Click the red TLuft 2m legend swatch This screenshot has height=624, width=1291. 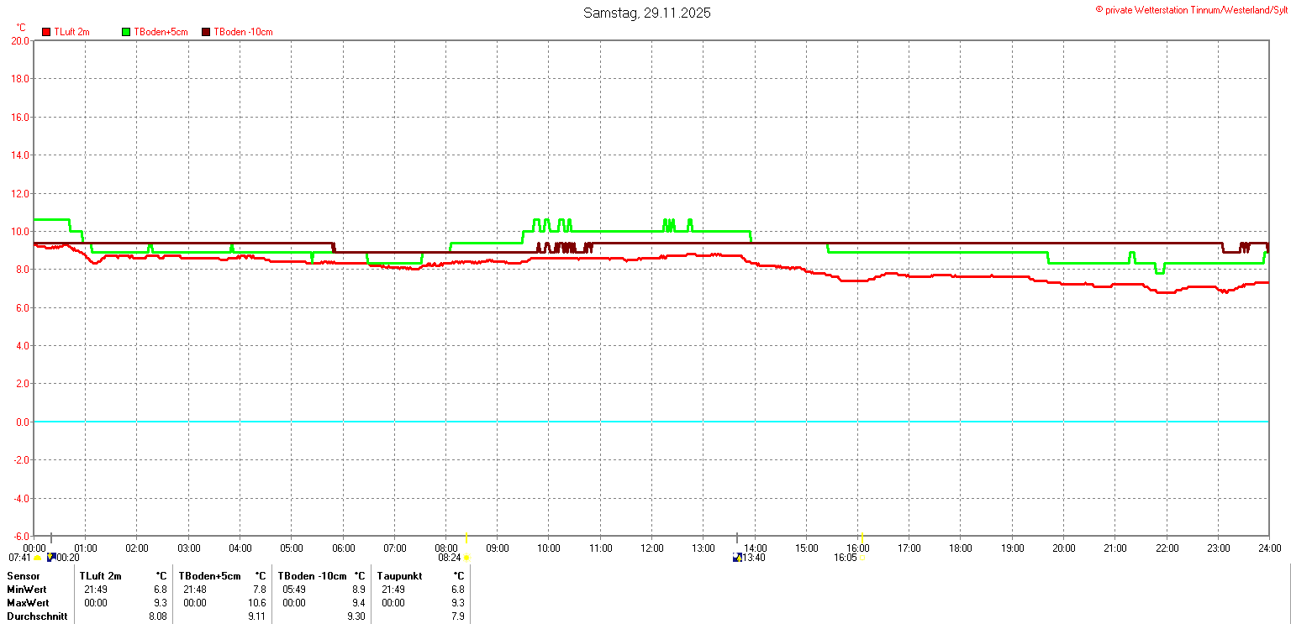pyautogui.click(x=46, y=32)
